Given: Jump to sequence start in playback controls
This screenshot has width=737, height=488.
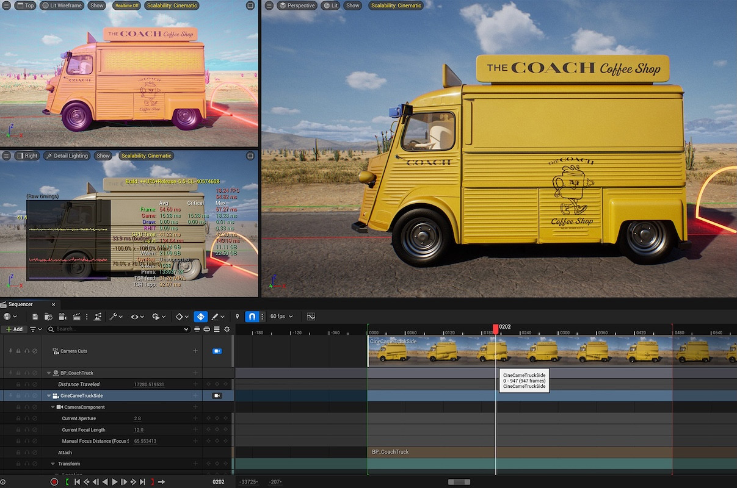Looking at the screenshot, I should point(77,482).
